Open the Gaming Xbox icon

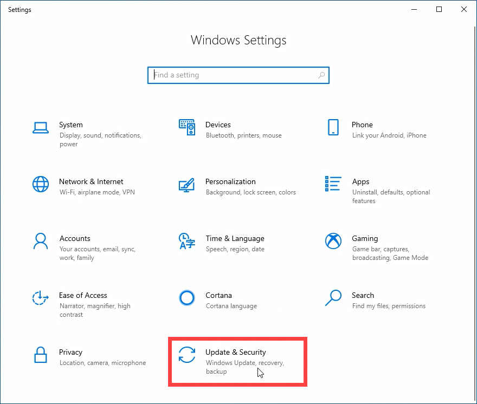(x=333, y=241)
